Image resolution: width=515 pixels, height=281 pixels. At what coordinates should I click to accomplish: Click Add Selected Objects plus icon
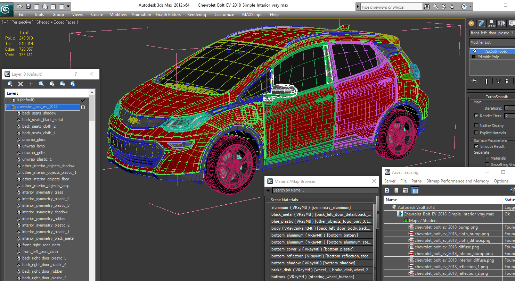[31, 84]
